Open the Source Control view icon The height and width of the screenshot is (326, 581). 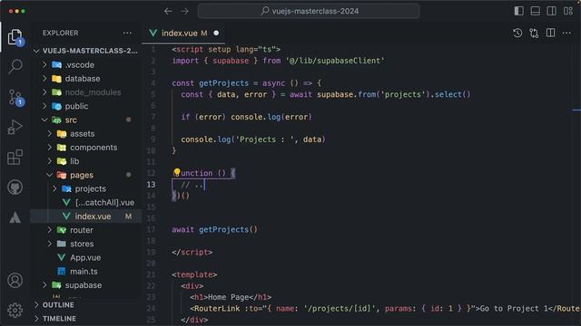(x=15, y=98)
